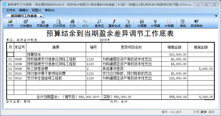Click the 打开 (Open) toolbar icon
221x116 pixels.
pyautogui.click(x=11, y=23)
